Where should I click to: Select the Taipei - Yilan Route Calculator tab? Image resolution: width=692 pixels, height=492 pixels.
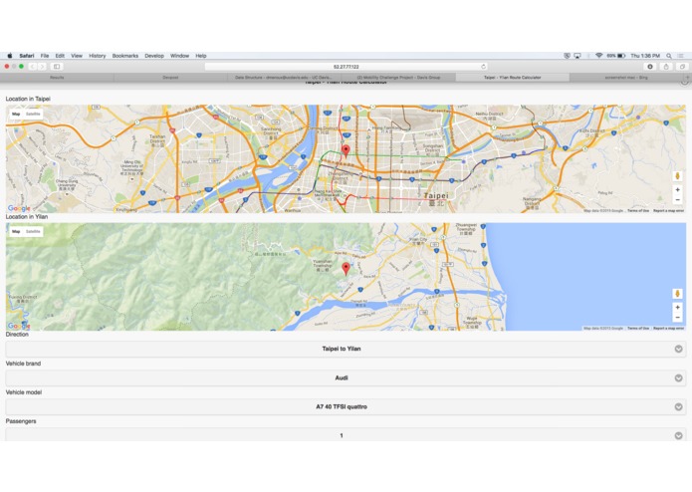coord(513,78)
